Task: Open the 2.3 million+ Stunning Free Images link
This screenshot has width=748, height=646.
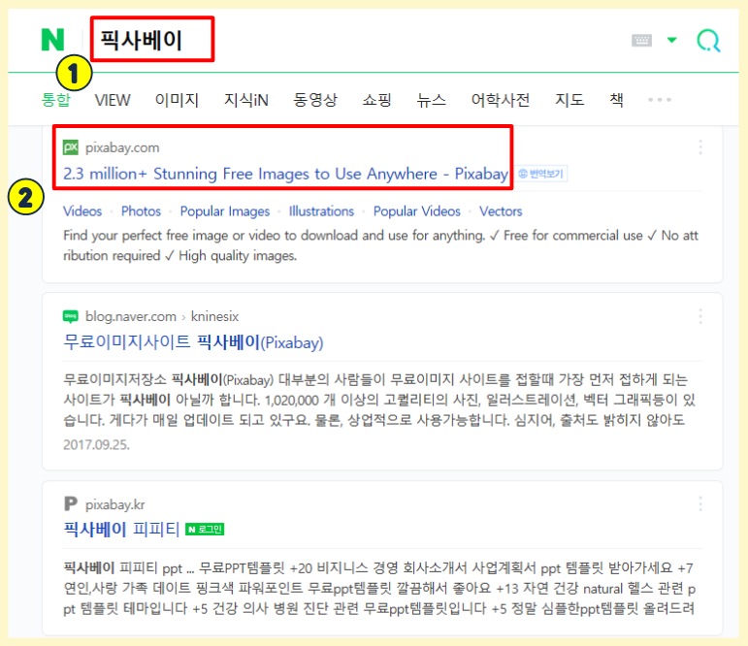Action: coord(286,174)
